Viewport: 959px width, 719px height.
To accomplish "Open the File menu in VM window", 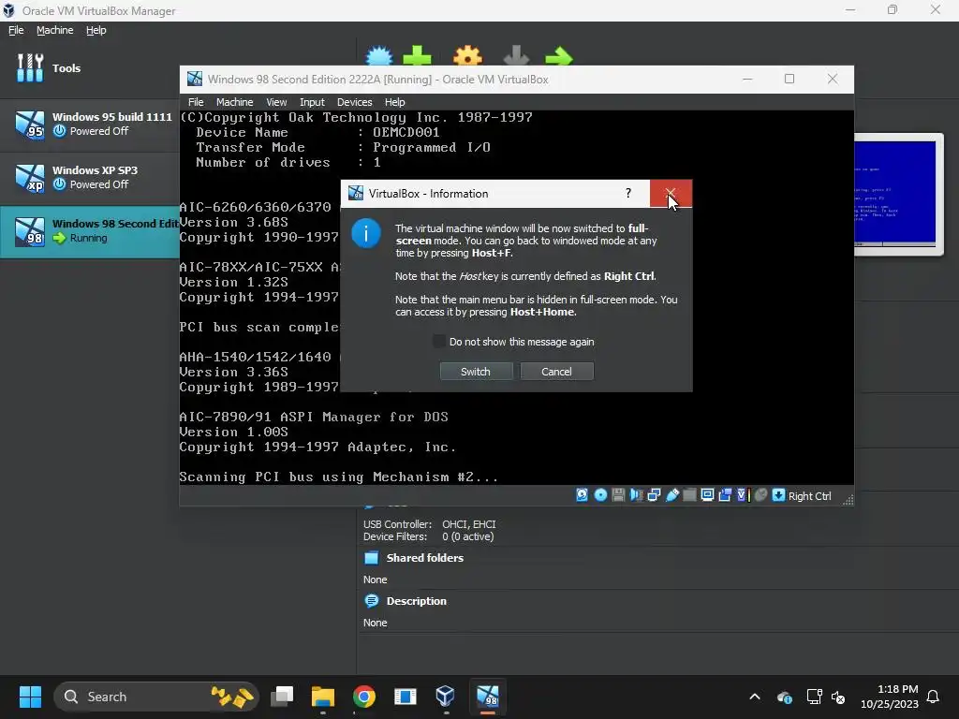I will point(196,102).
